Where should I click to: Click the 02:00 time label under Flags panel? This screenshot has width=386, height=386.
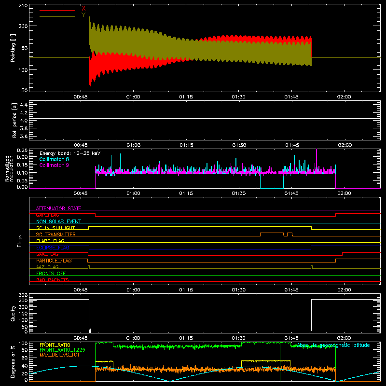[344, 290]
